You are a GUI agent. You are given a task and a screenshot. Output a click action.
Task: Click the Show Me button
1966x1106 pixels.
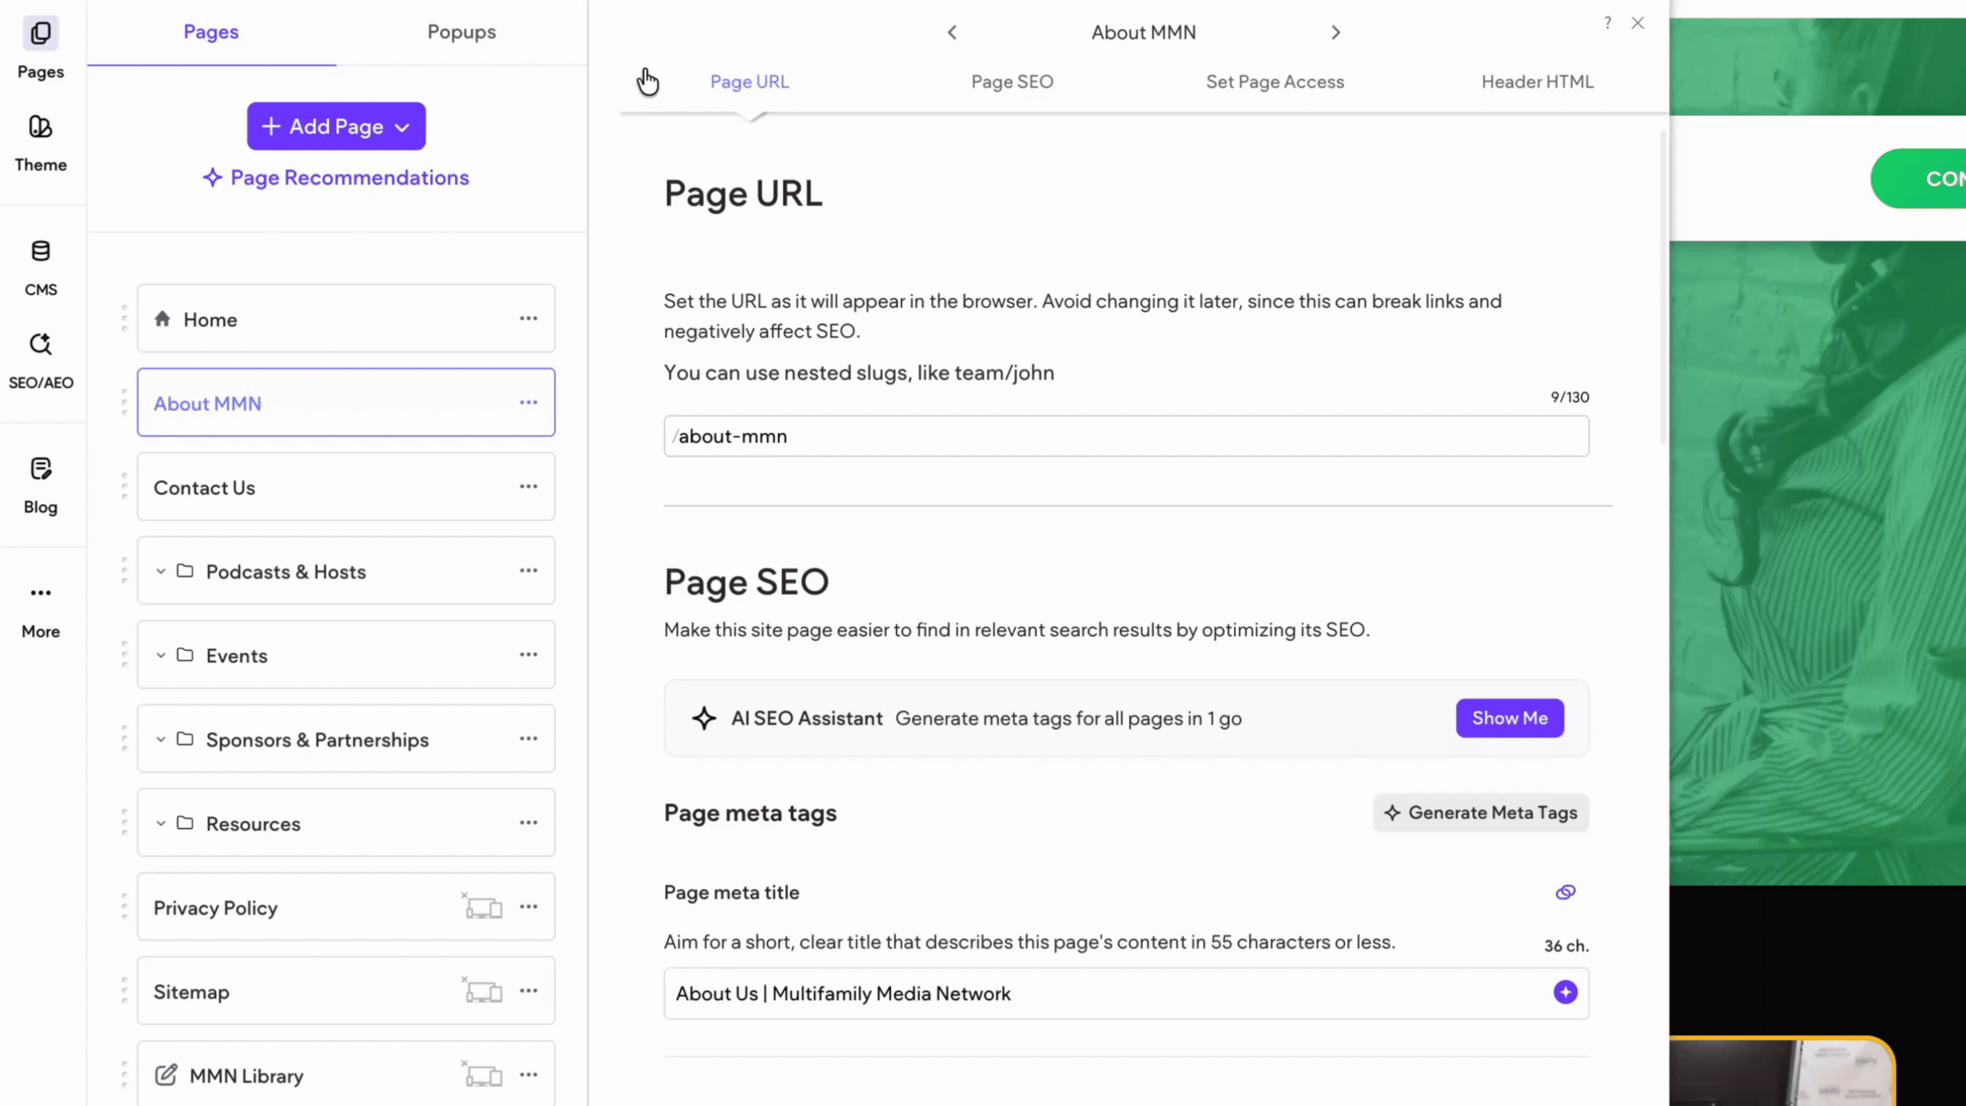click(x=1509, y=717)
